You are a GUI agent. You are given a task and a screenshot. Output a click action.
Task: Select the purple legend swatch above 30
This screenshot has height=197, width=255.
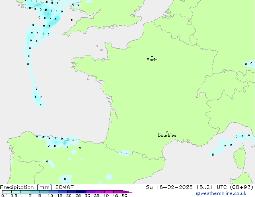coord(90,192)
